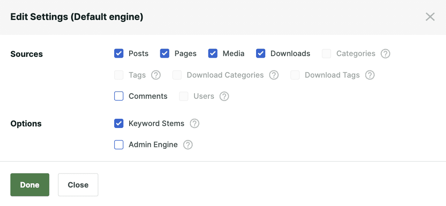Open Admin Engine help icon
The image size is (446, 206).
pyautogui.click(x=188, y=145)
